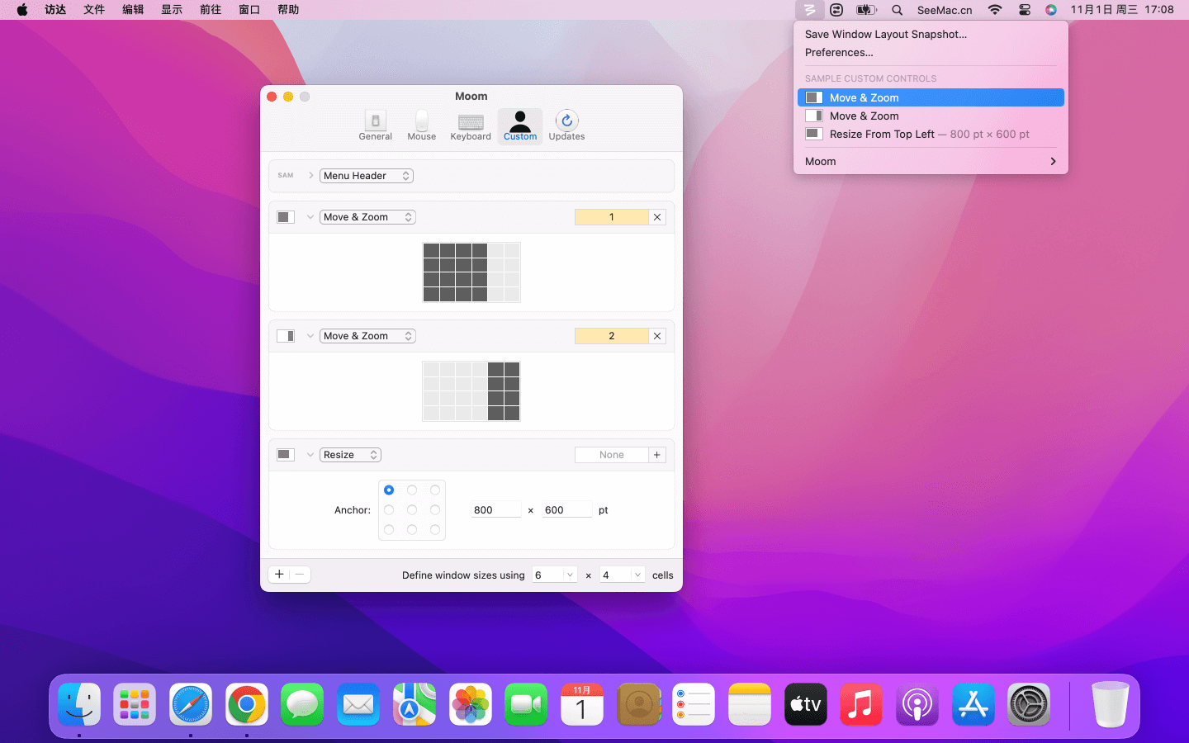Click the right-side icon of second Move & Zoom
This screenshot has width=1189, height=743.
click(285, 336)
